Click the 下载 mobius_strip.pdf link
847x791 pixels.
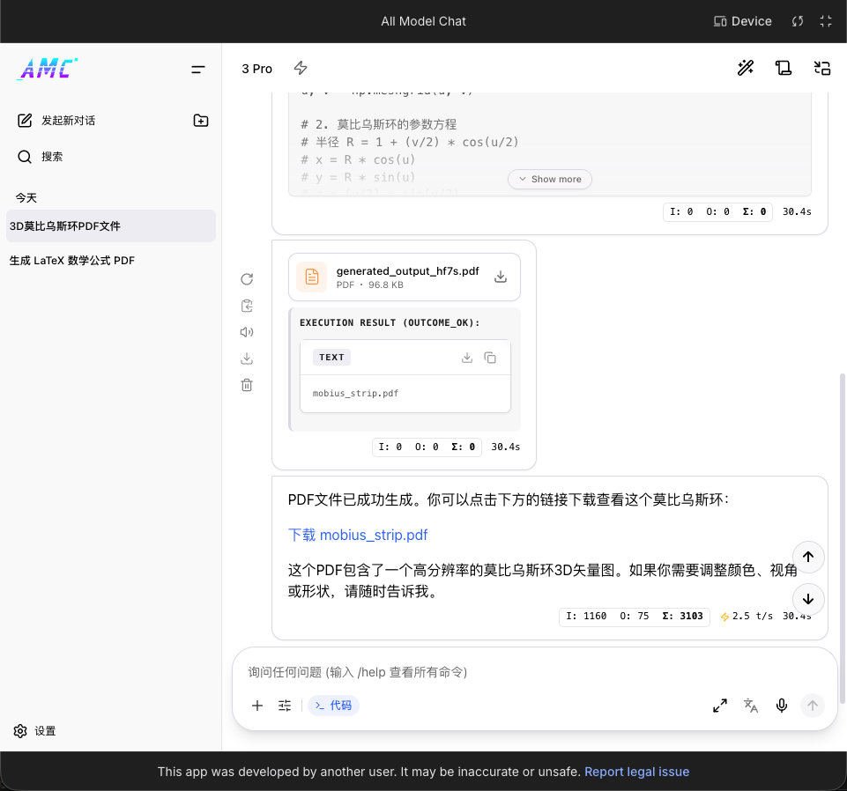coord(358,535)
